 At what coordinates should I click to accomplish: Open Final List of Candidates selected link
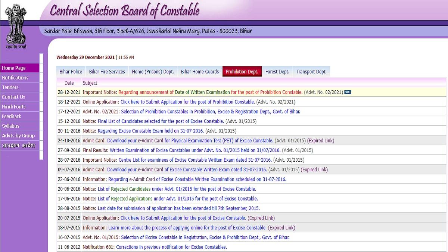coord(161,121)
